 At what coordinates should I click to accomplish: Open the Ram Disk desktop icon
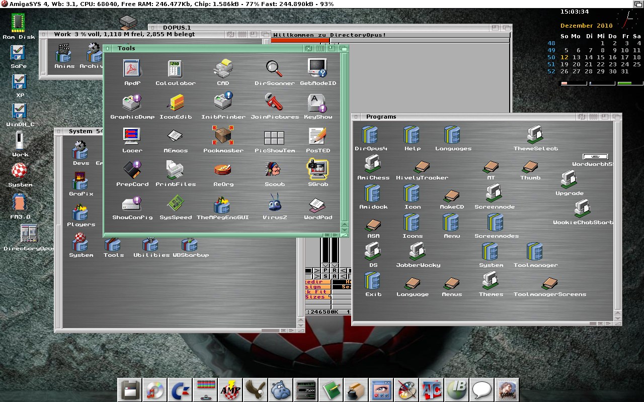19,23
